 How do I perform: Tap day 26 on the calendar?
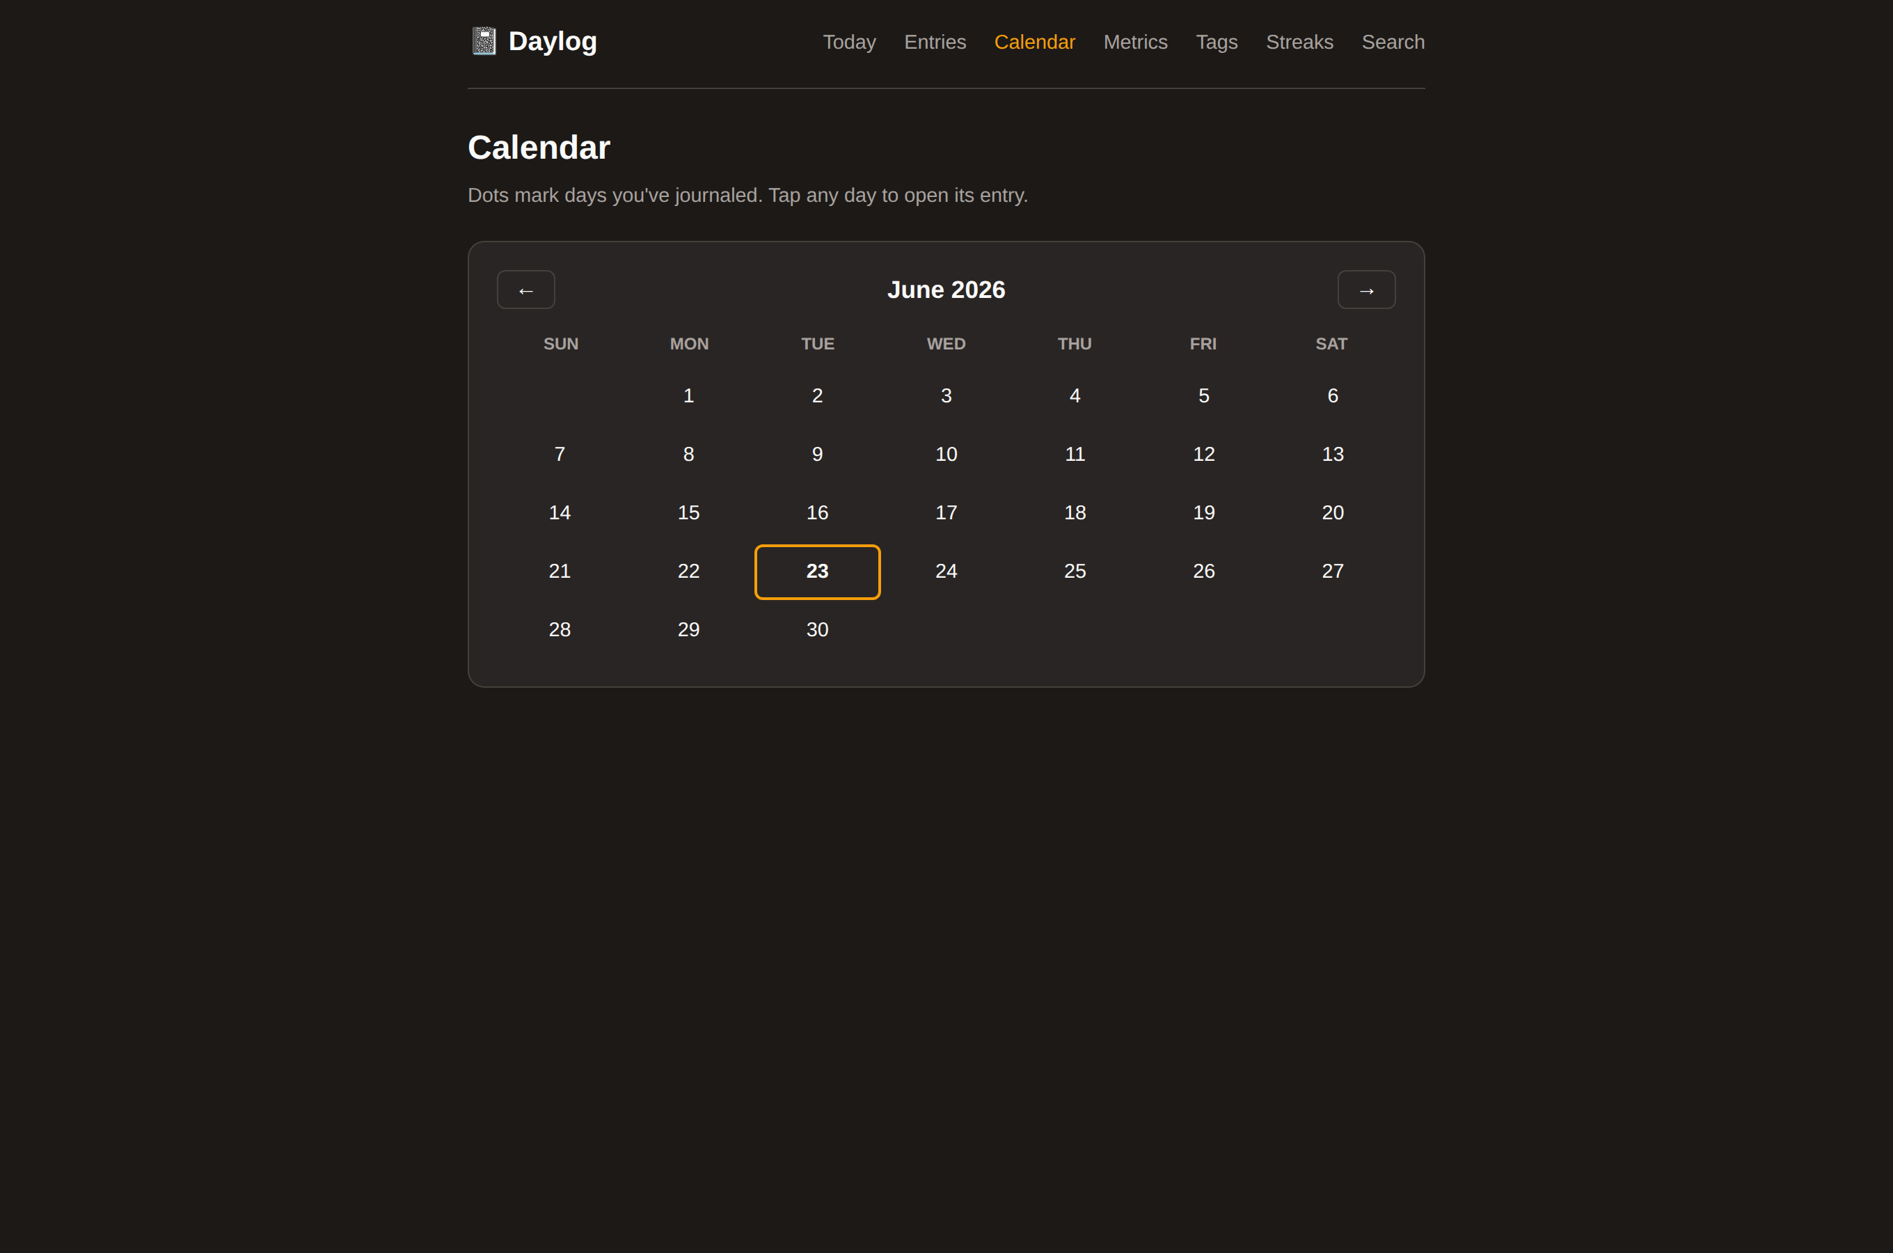(x=1204, y=572)
